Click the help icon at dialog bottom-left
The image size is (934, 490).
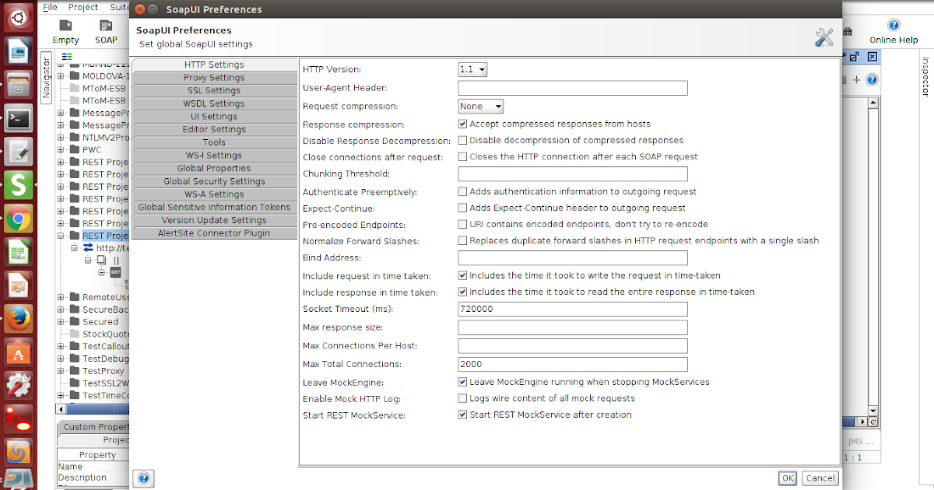144,478
